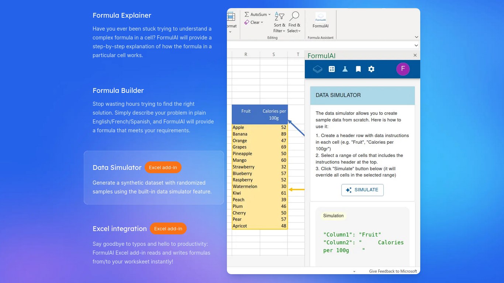The width and height of the screenshot is (504, 283).
Task: Select the Formula Builder feature
Action: pos(154,110)
